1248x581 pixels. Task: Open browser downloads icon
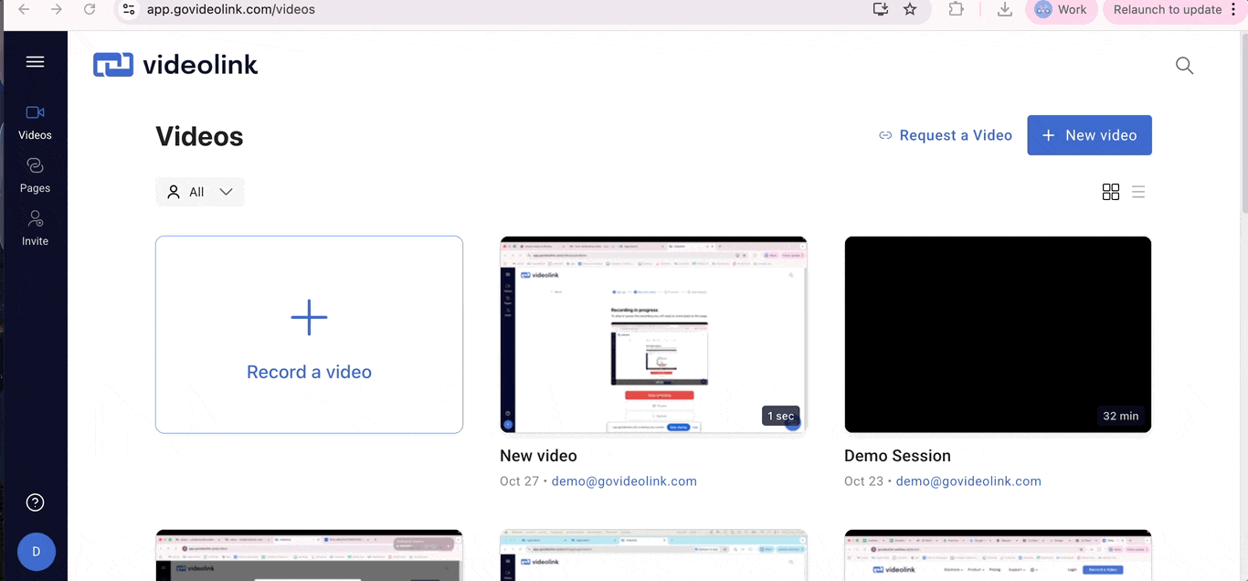click(x=1004, y=9)
